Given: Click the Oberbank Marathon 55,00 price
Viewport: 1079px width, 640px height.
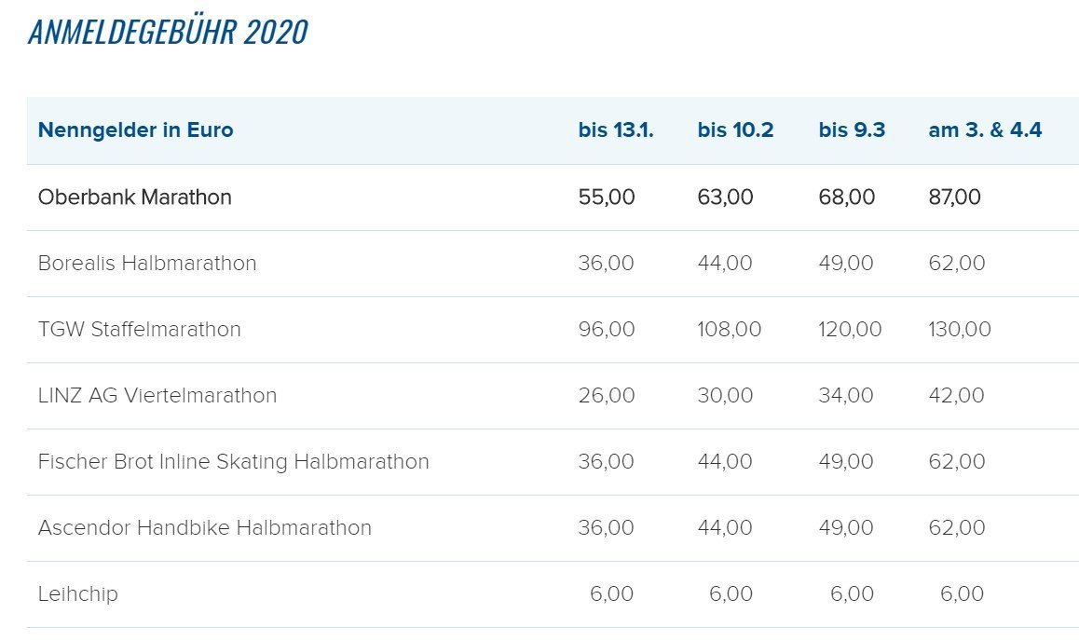Looking at the screenshot, I should tap(607, 197).
